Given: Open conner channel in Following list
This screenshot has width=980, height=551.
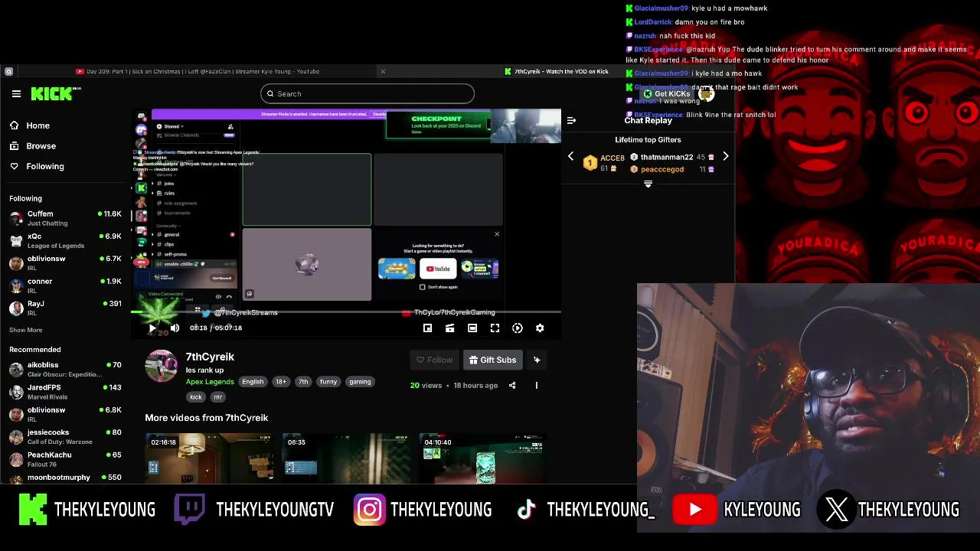Looking at the screenshot, I should [65, 285].
